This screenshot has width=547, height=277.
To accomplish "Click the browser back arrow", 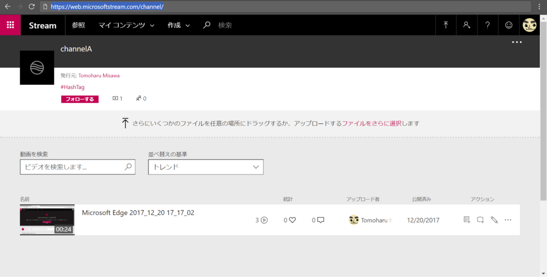I will [7, 6].
